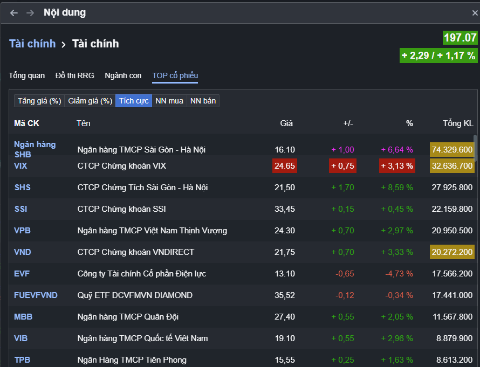The width and height of the screenshot is (480, 367).
Task: Sort by the Giá column header
Action: 286,123
